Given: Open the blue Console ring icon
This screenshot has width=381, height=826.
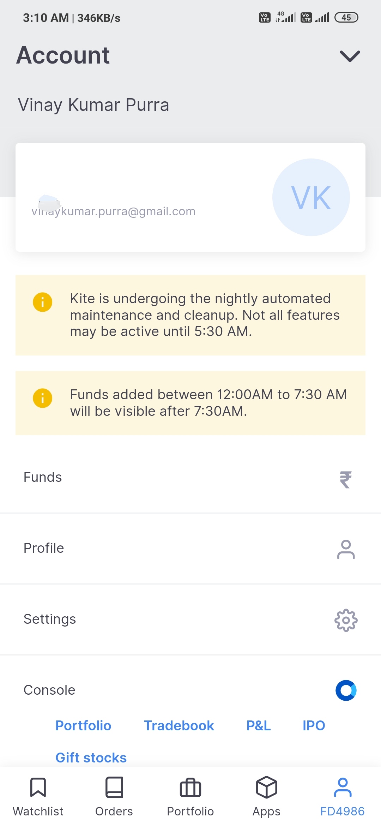Looking at the screenshot, I should 346,690.
